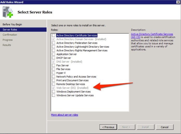Select the Active Directory Federation Services label
Image resolution: width=181 pixels, height=134 pixels.
77,43
